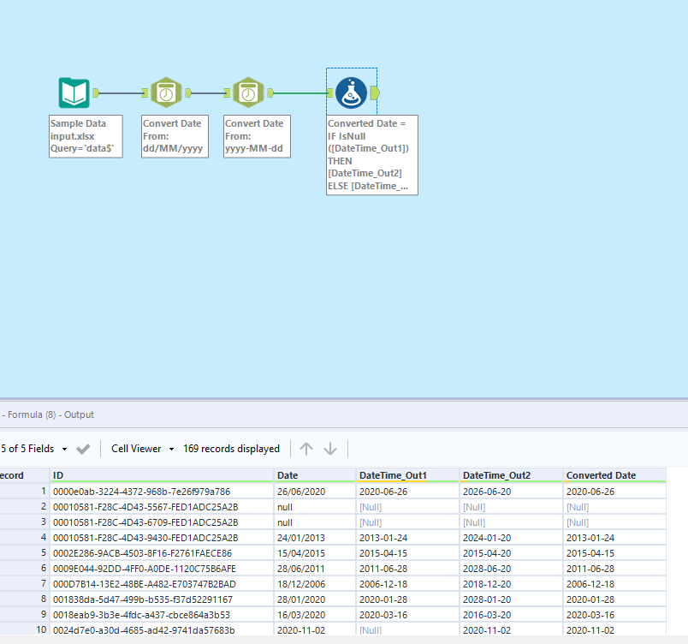
Task: Click the Input Data tool output anchor
Action: pos(96,92)
